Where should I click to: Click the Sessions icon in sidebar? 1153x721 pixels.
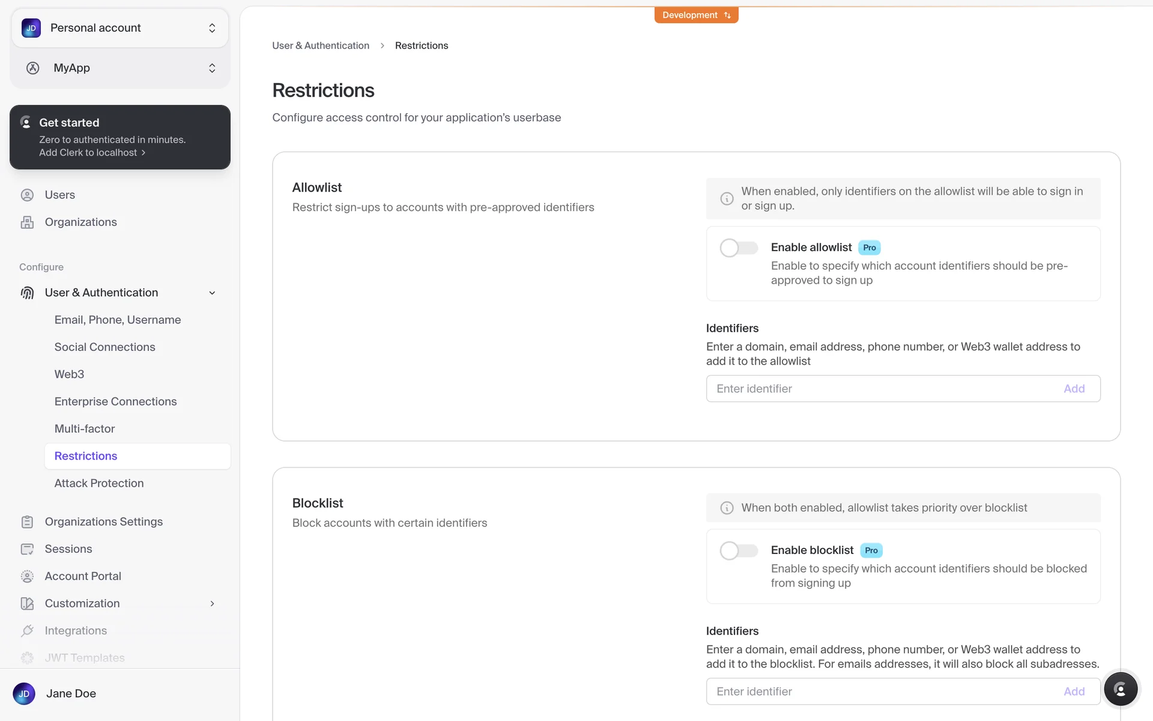click(x=27, y=549)
